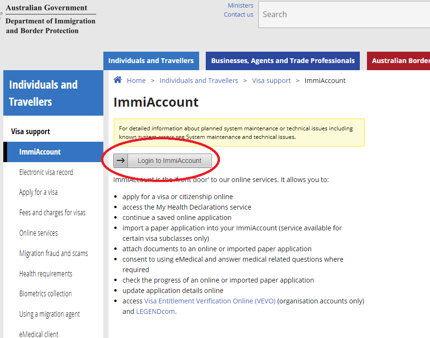Click the ImmiAccount page heading
430x338 pixels.
[x=156, y=102]
